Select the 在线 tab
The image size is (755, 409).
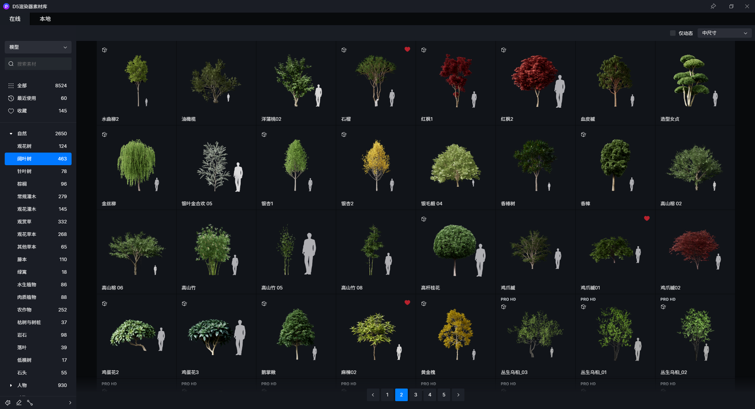(15, 19)
